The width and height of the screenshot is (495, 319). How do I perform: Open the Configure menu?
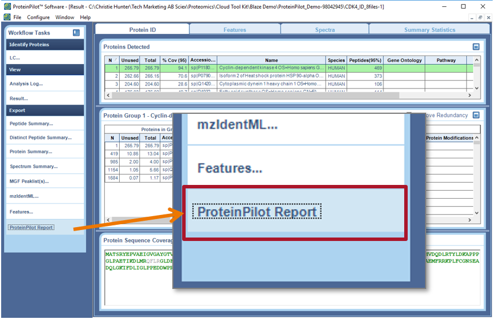pyautogui.click(x=38, y=17)
